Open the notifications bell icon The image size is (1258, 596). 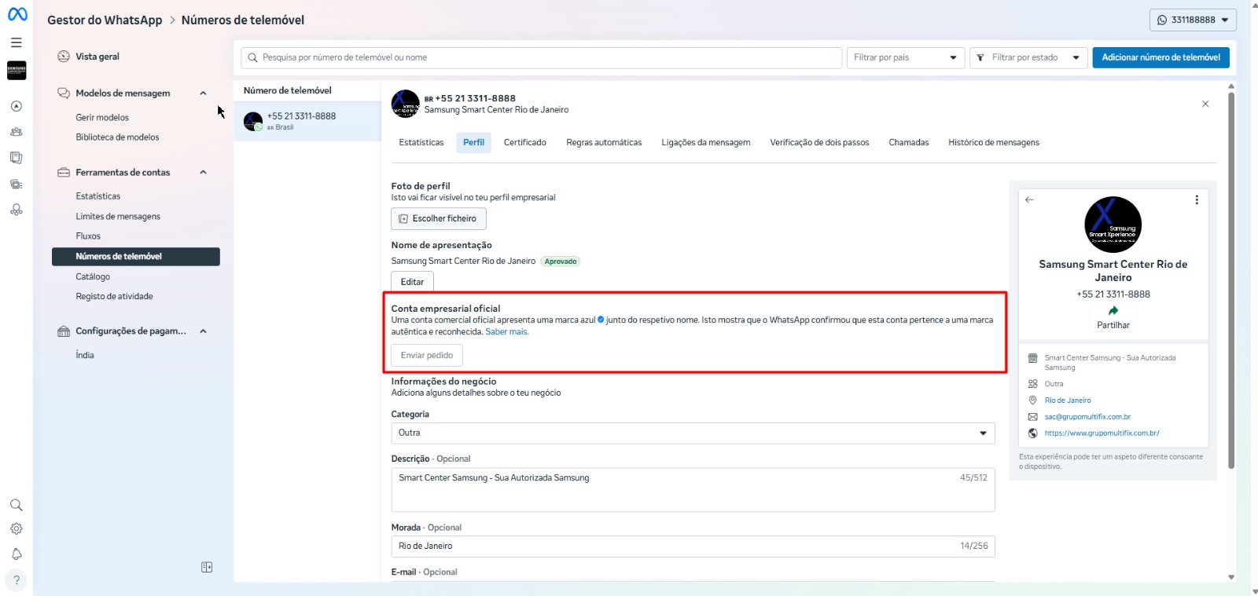[17, 554]
